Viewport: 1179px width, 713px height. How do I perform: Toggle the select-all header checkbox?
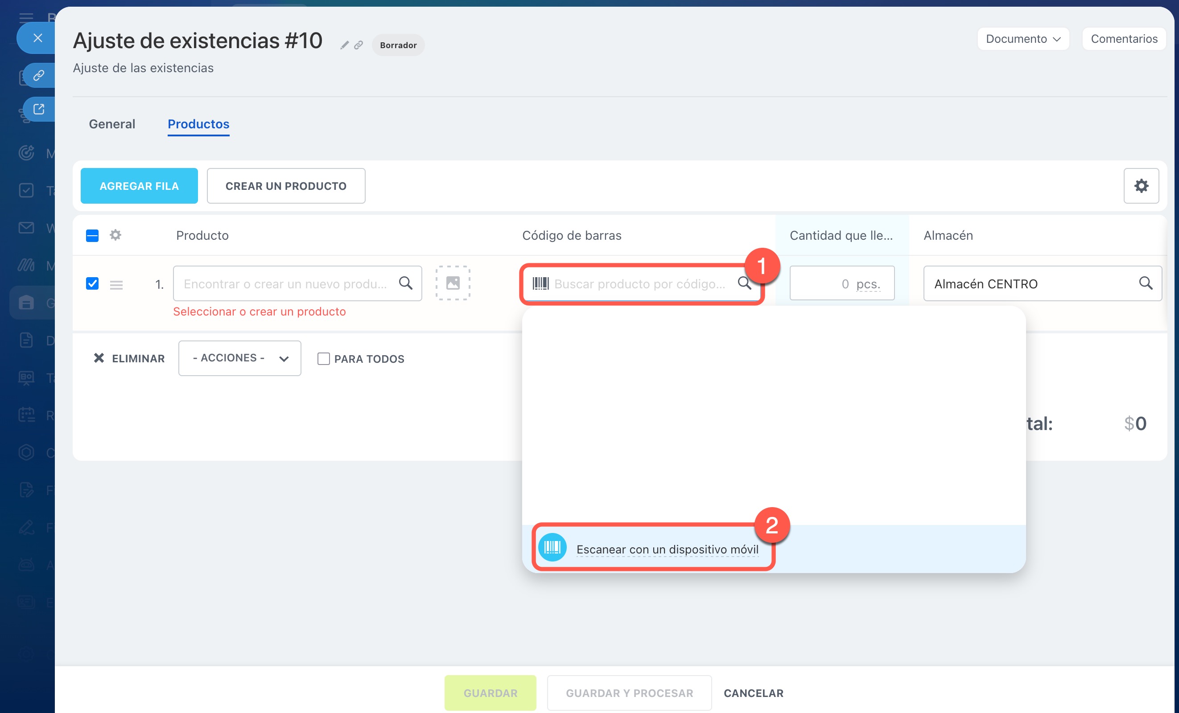point(92,235)
